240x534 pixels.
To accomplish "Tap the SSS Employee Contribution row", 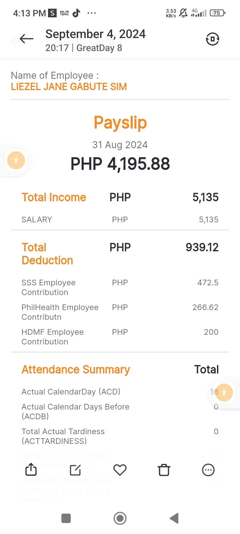I will [x=48, y=287].
